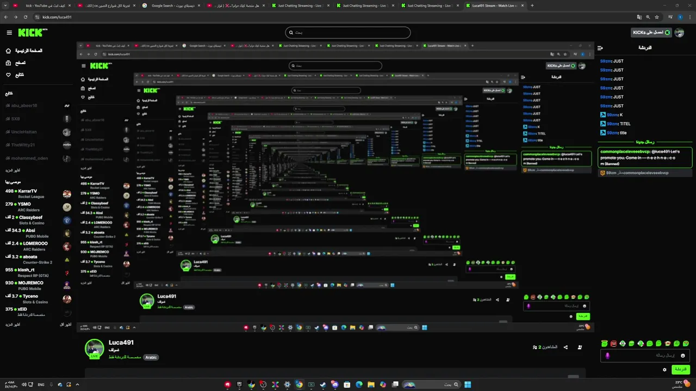Click the red Kick emote
This screenshot has width=696, height=391.
tap(613, 343)
